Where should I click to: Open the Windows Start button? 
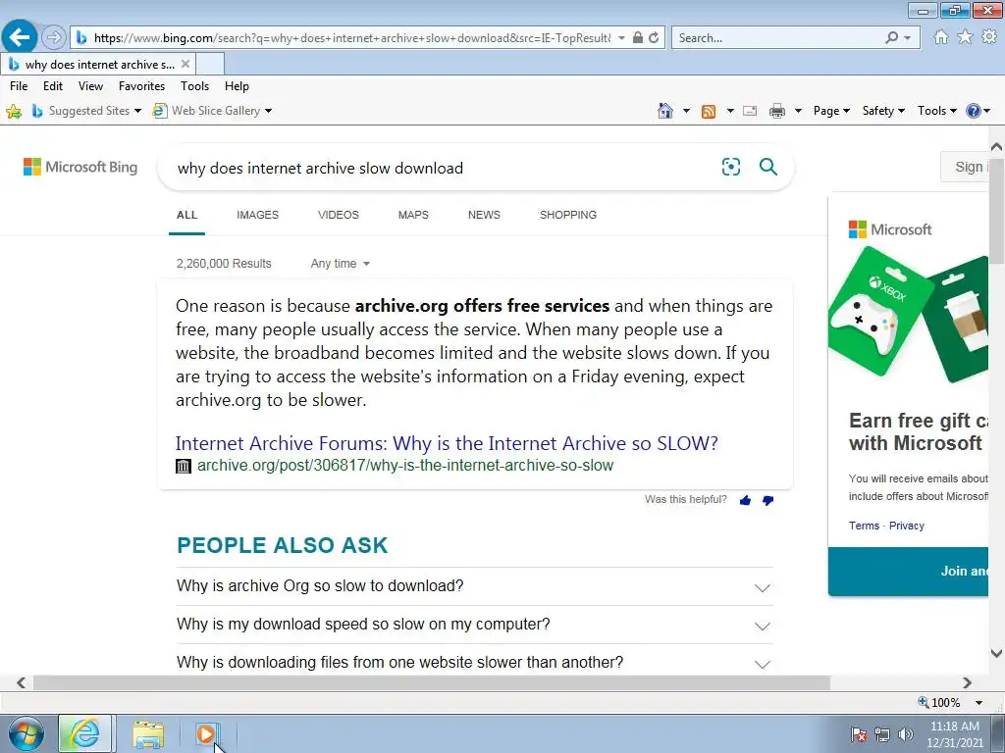coord(26,733)
